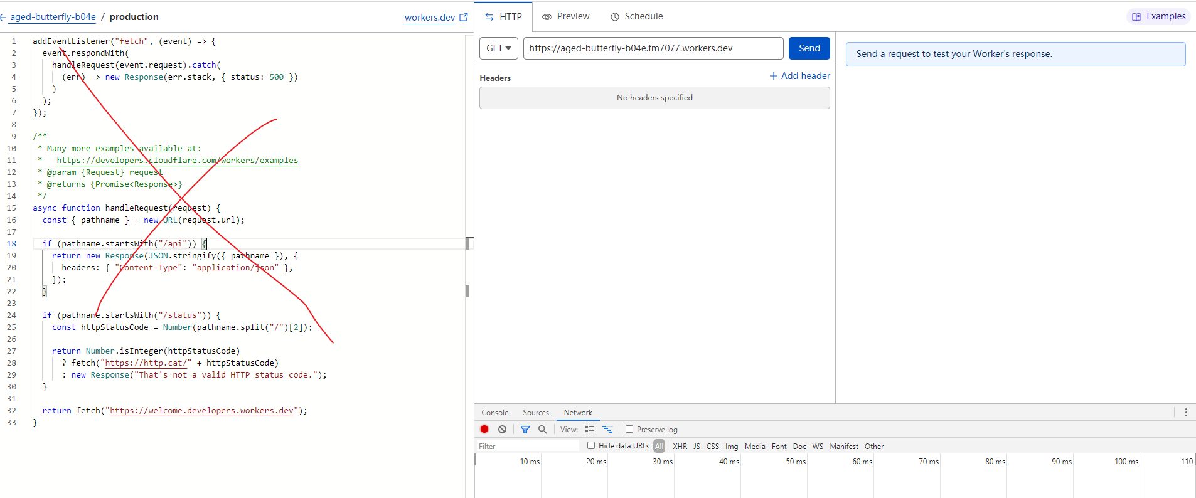The image size is (1196, 498).
Task: Open DevTools three-dot more options menu
Action: [1186, 412]
